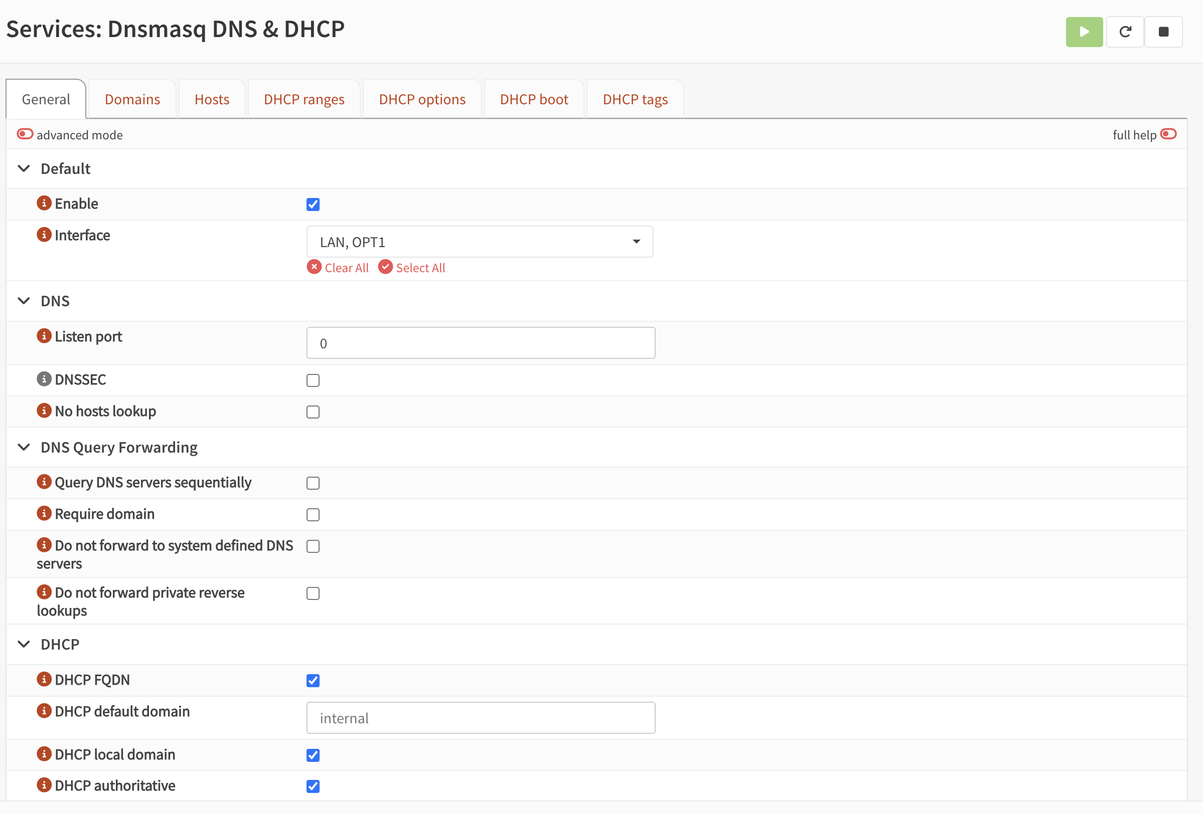Screen dimensions: 1203x814
Task: Switch to the DHCP ranges tab
Action: (304, 99)
